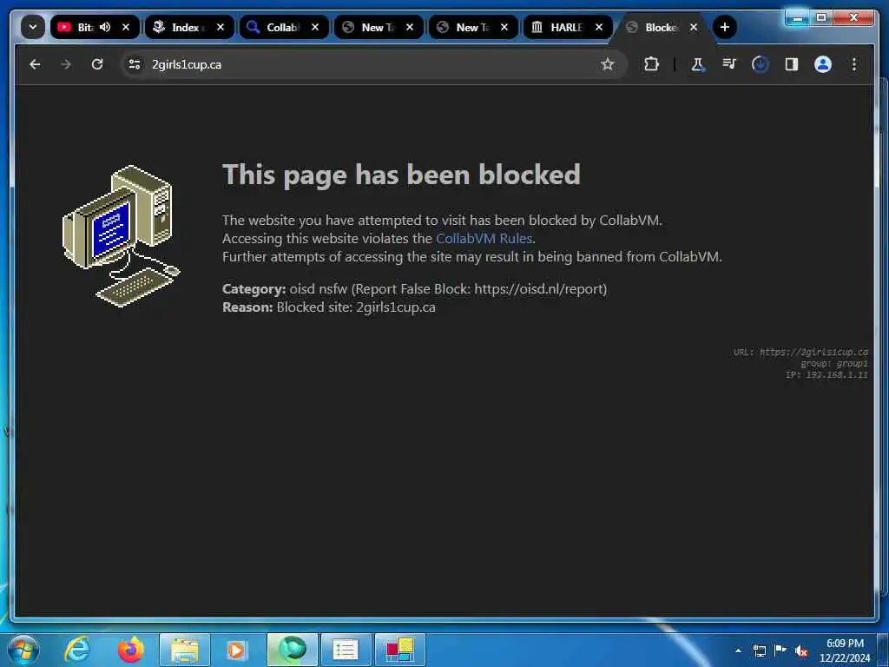Viewport: 889px width, 667px height.
Task: Close the 'HARLE' tab
Action: click(599, 27)
